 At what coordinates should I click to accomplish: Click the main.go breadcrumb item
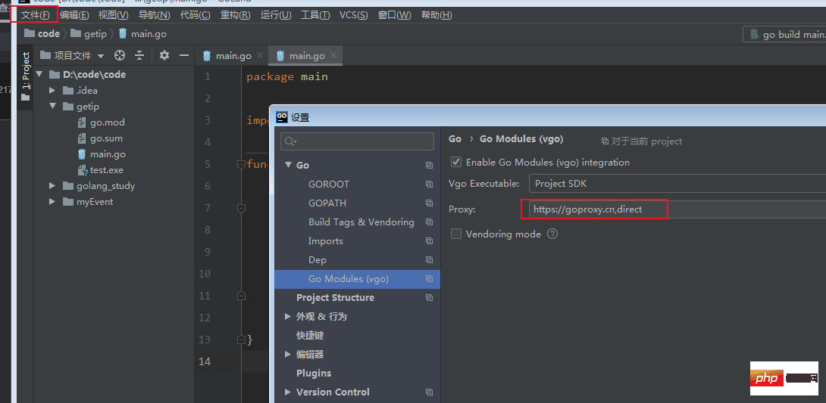tap(142, 33)
